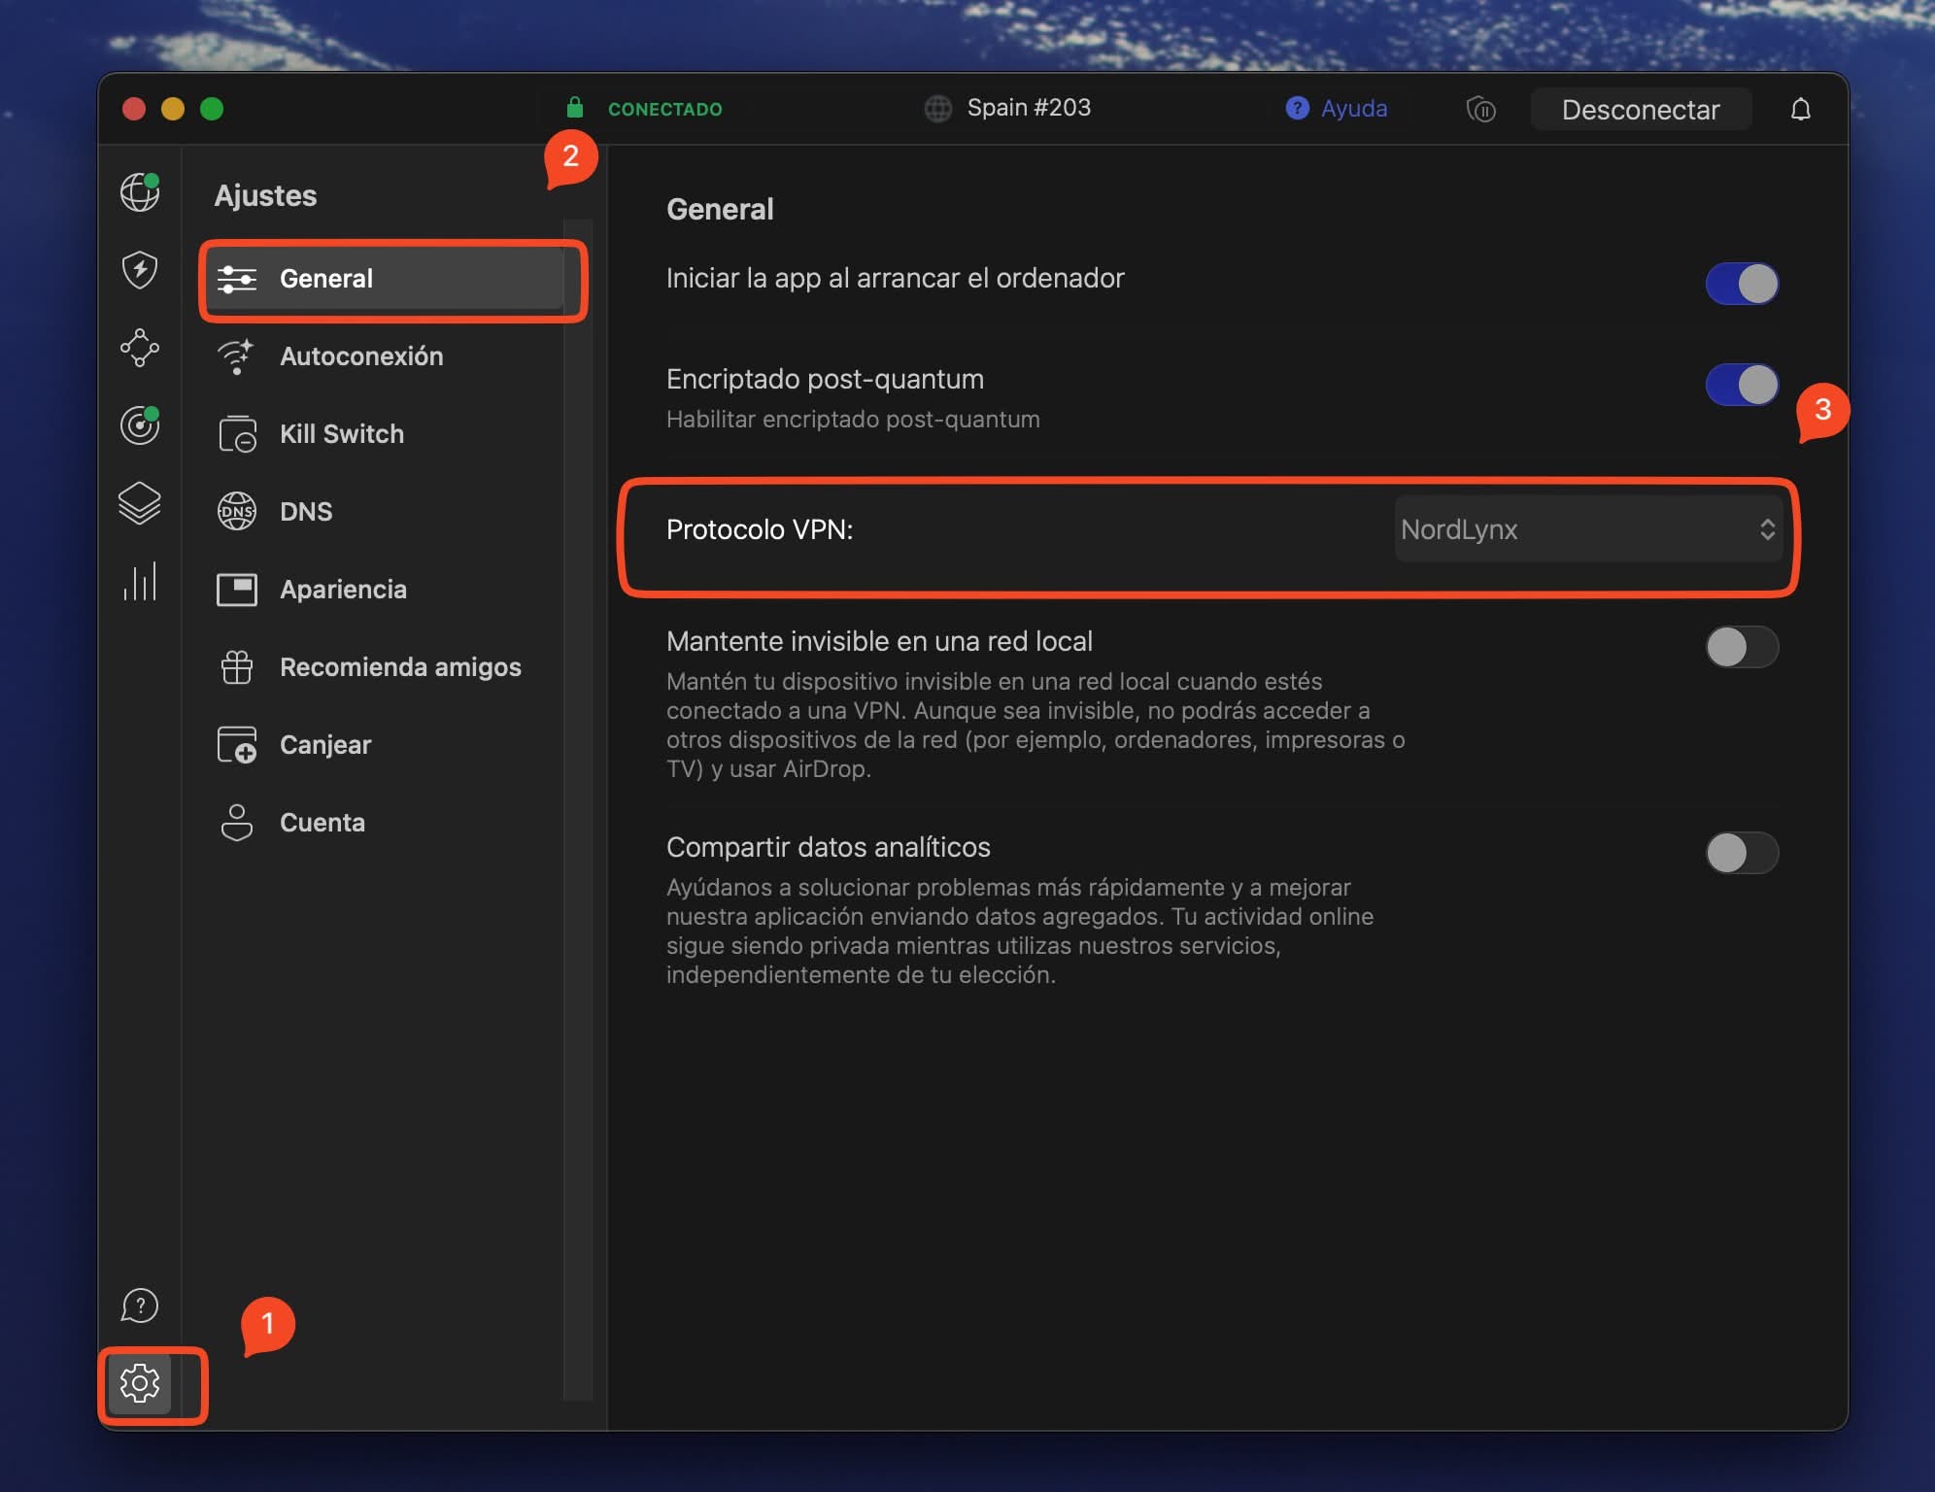Click the Kill Switch icon
1935x1492 pixels.
236,434
